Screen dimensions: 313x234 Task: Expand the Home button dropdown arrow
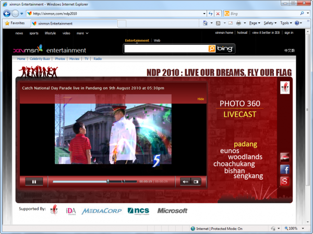(x=211, y=23)
